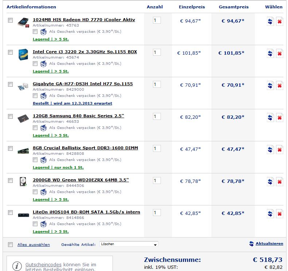This screenshot has height=271, width=288.
Task: Open the Löschen dropdown for selected articles
Action: click(x=129, y=244)
